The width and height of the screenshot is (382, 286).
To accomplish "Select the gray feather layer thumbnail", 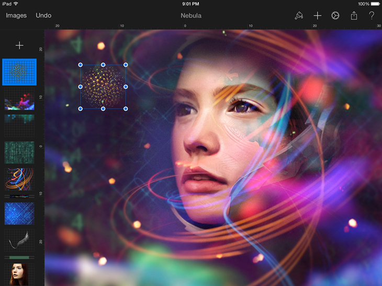I will click(x=19, y=240).
